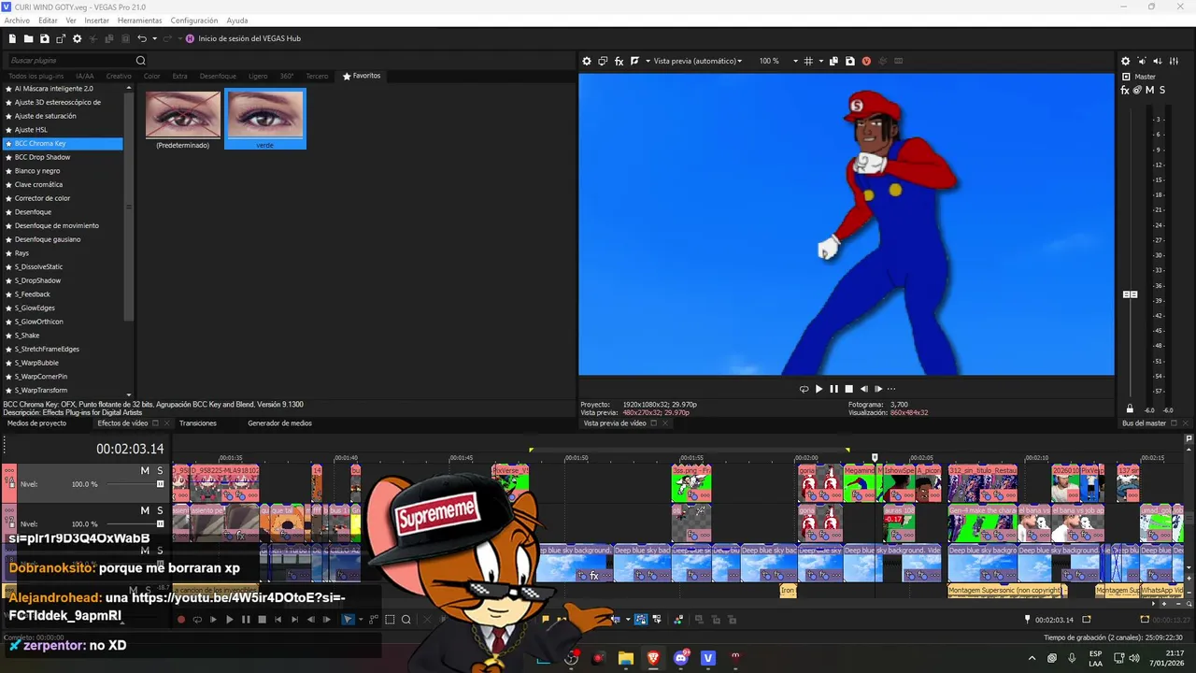Open a project via the folder icon
This screenshot has height=673, width=1196.
click(x=28, y=38)
